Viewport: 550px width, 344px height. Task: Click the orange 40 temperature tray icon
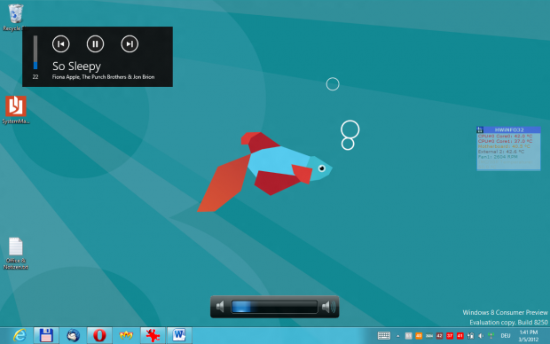pos(419,336)
